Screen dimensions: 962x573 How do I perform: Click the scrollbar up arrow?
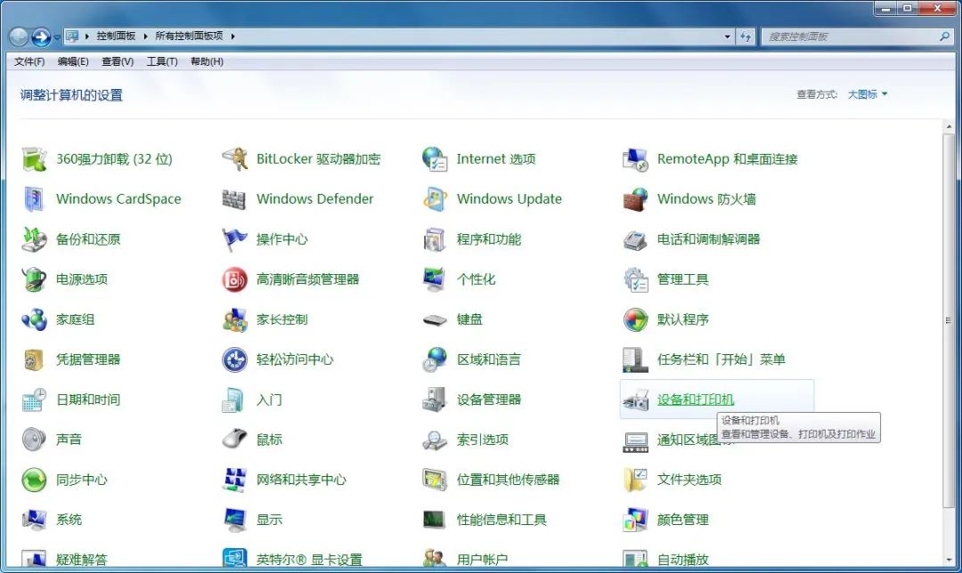pyautogui.click(x=950, y=126)
